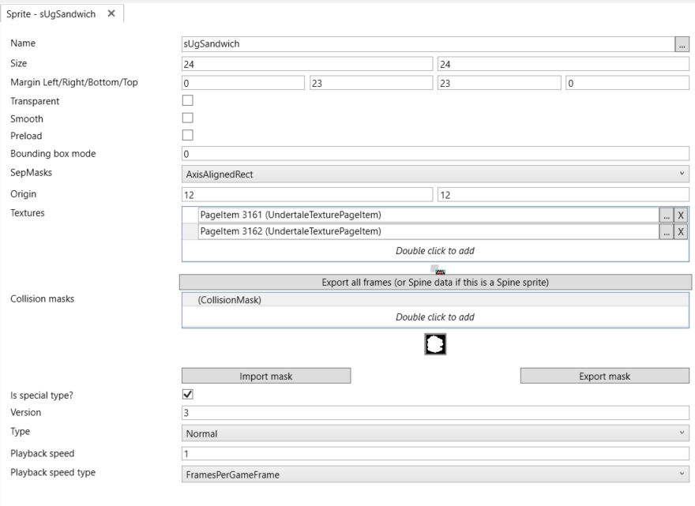This screenshot has width=695, height=506.
Task: Open the ellipsis button beside the Name field
Action: point(682,44)
